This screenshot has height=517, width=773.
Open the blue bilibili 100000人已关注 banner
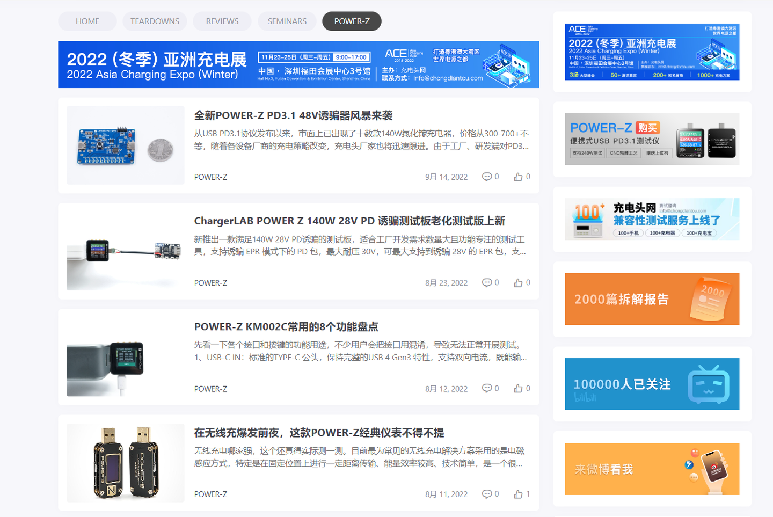click(652, 384)
